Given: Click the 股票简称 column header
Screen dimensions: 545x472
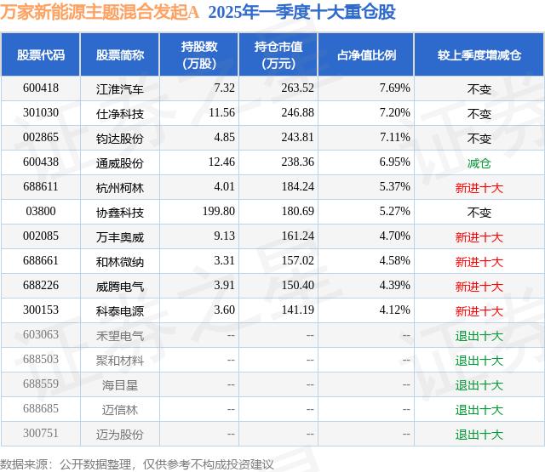Looking at the screenshot, I should pos(120,54).
